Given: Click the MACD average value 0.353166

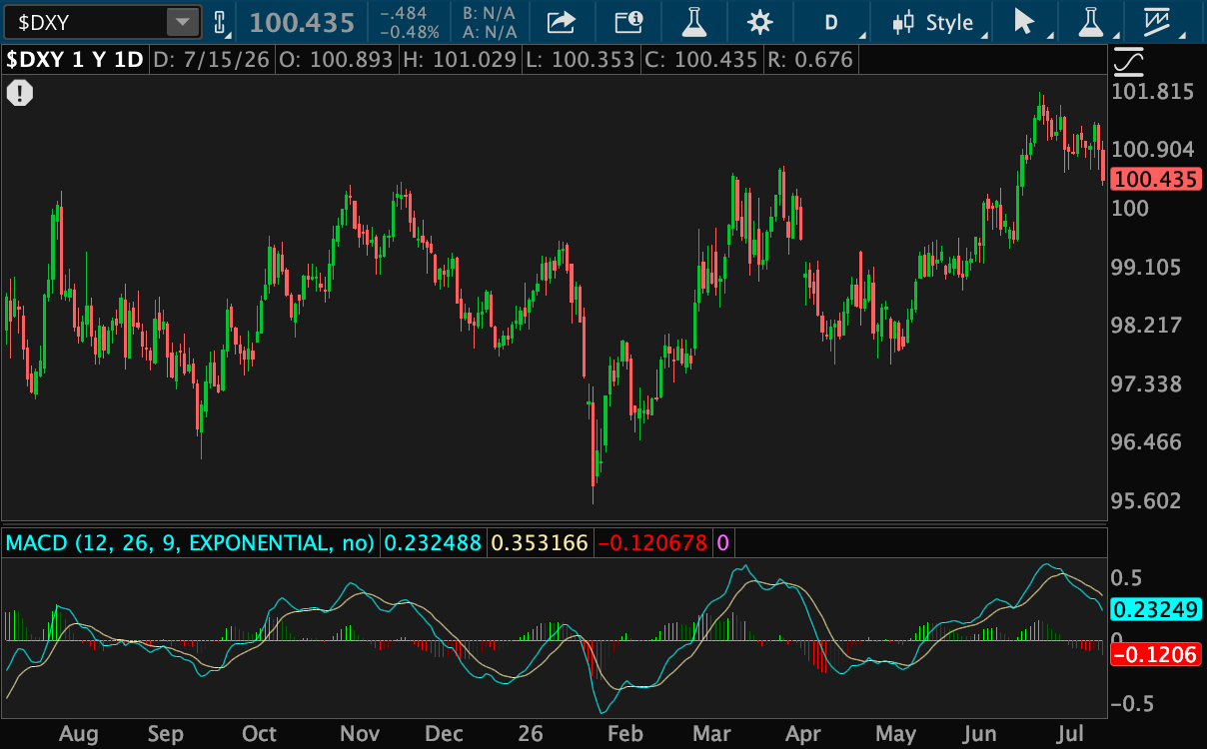Looking at the screenshot, I should click(x=541, y=543).
